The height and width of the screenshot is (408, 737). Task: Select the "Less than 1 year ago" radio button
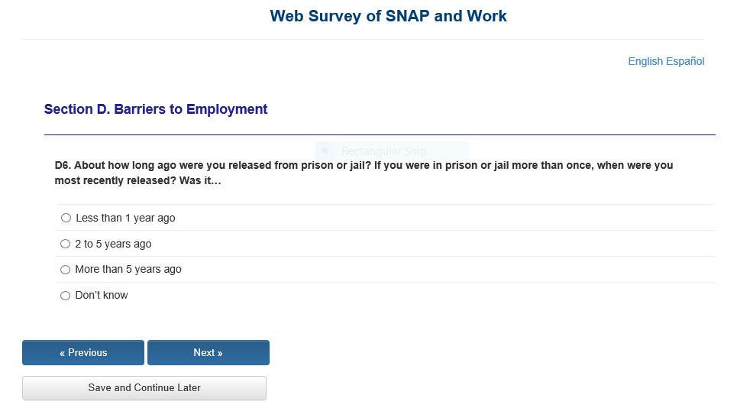click(x=66, y=219)
